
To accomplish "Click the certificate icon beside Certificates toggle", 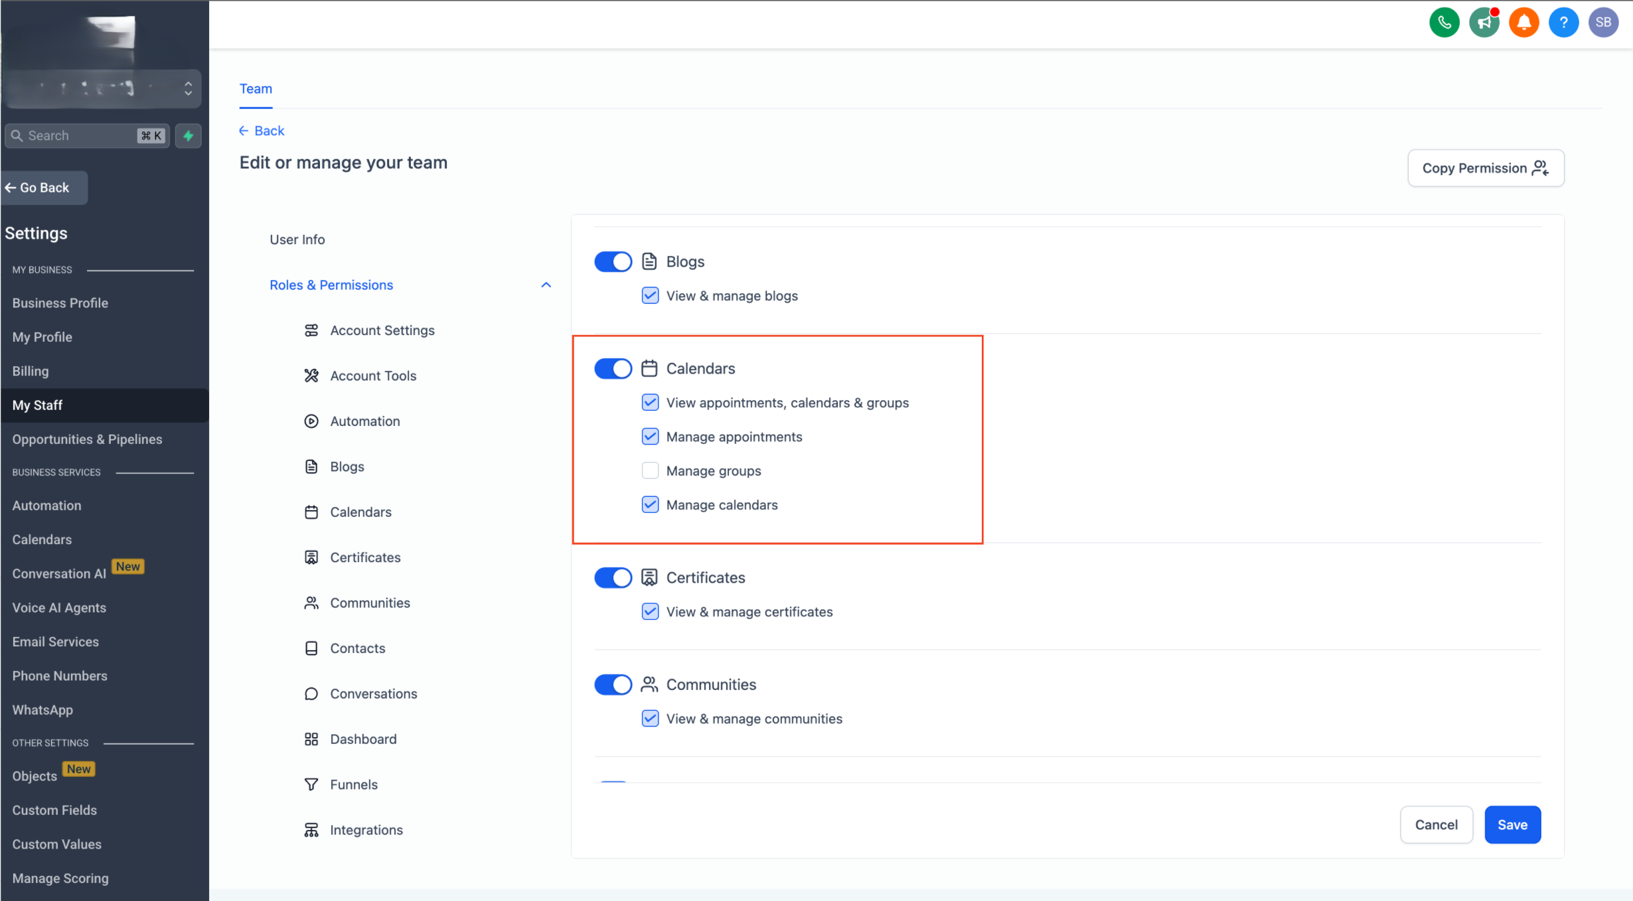I will point(649,577).
